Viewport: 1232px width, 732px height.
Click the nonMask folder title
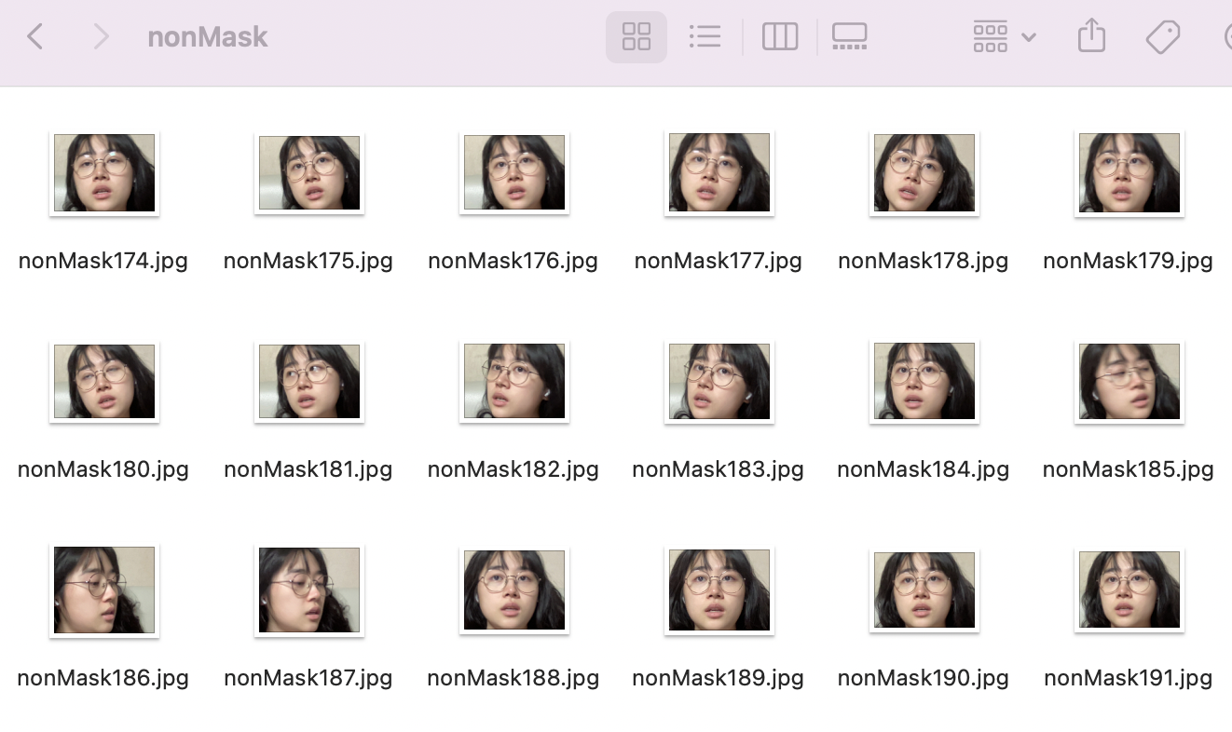pos(208,37)
